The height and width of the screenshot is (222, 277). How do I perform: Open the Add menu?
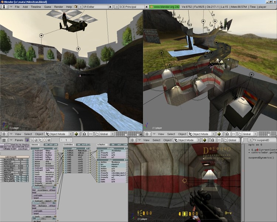25,7
